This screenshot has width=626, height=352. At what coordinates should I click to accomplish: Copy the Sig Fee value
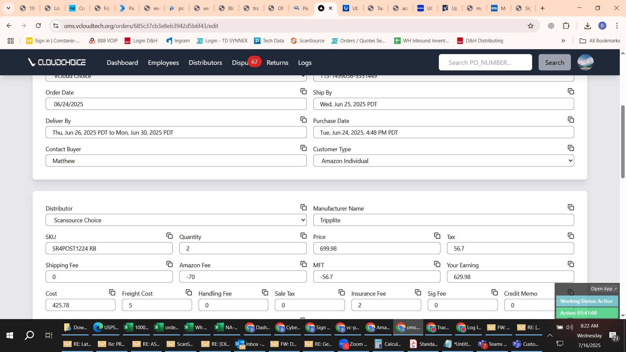495,292
